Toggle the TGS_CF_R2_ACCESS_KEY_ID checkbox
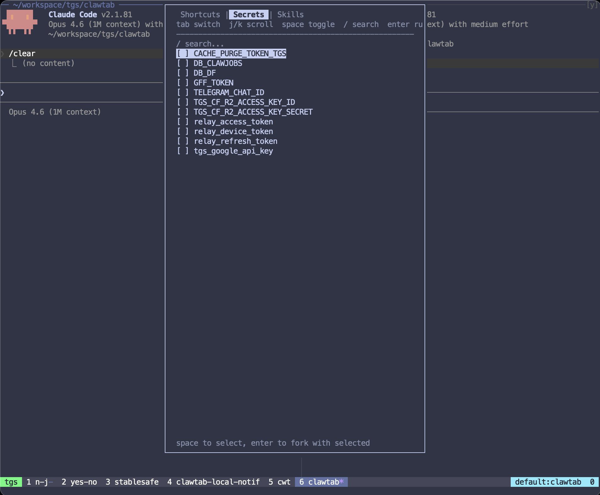Viewport: 600px width, 495px height. point(183,102)
